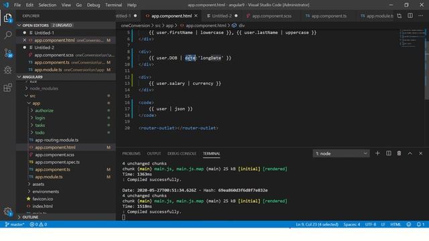Select Untitled-1 in the Open Editors list
429x241 pixels.
44,33
